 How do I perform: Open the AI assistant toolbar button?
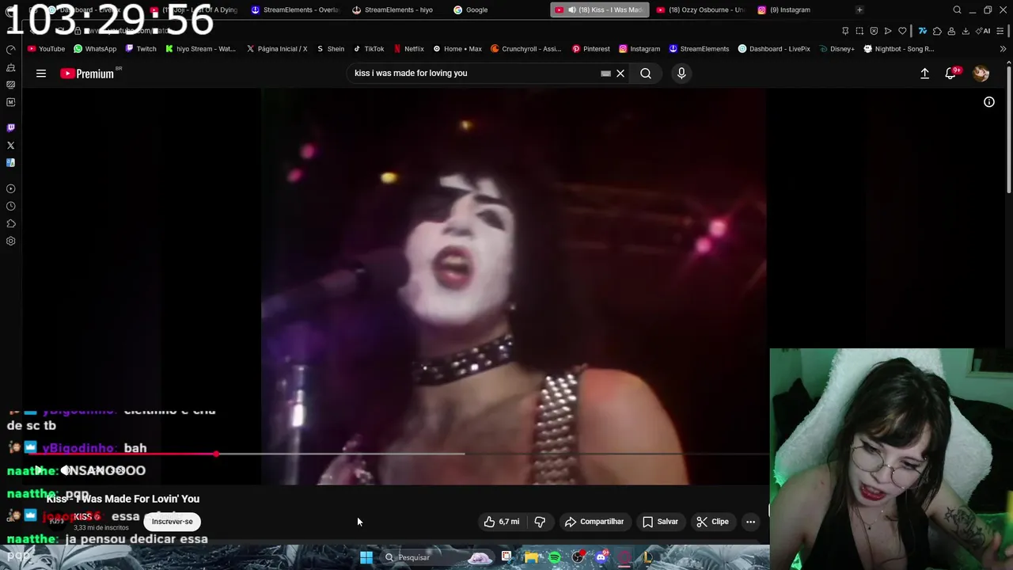pyautogui.click(x=984, y=31)
